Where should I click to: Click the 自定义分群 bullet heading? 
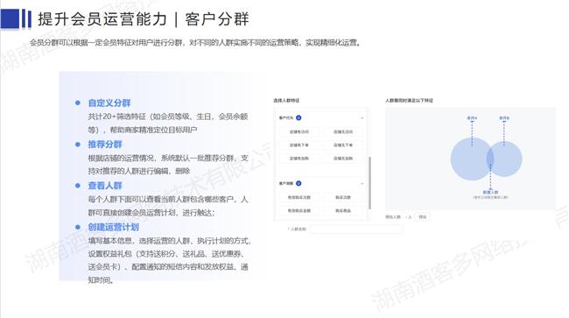pos(109,103)
